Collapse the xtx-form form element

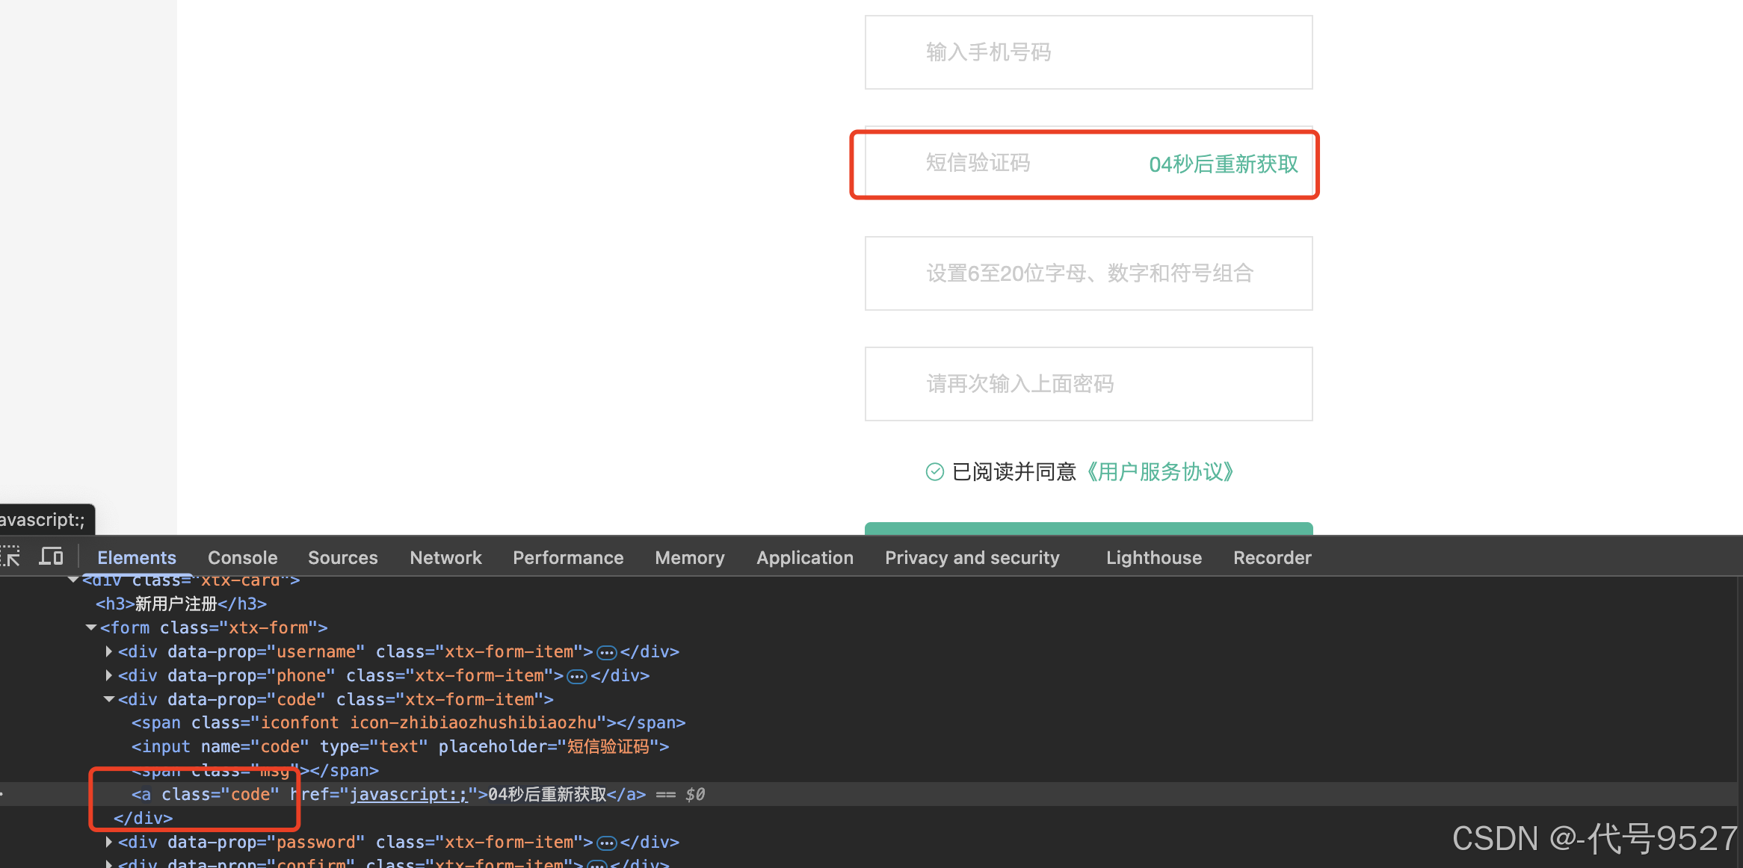91,627
